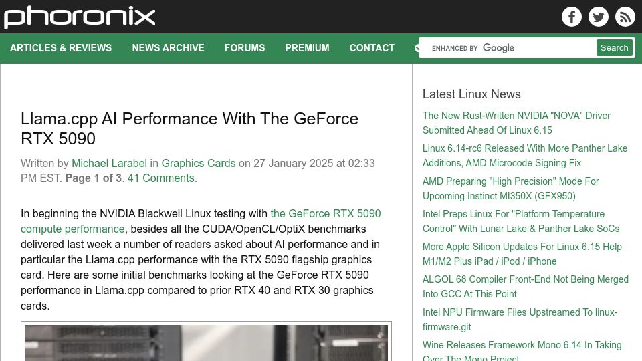
Task: Open author Michael Larabel link
Action: click(109, 163)
